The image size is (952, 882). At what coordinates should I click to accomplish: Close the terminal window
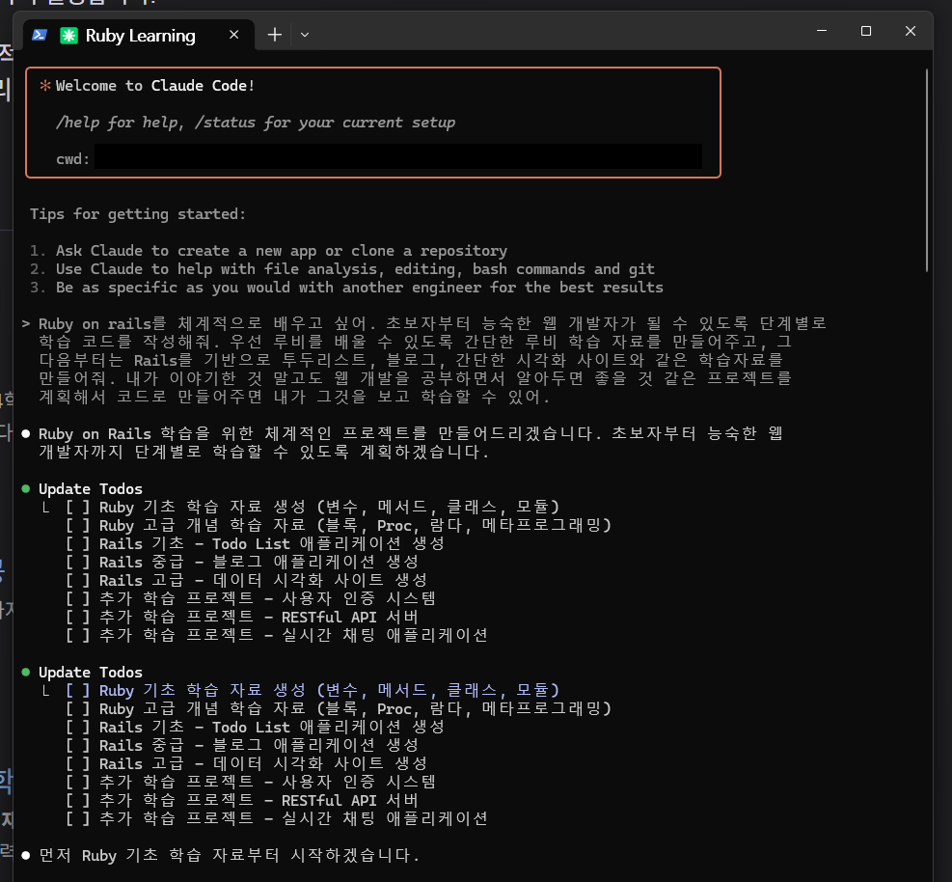click(x=911, y=30)
